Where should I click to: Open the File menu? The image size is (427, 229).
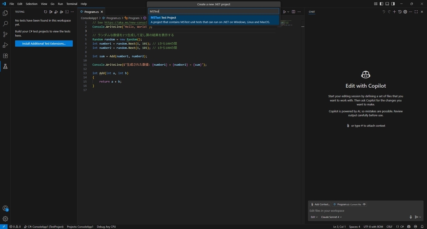pyautogui.click(x=12, y=4)
